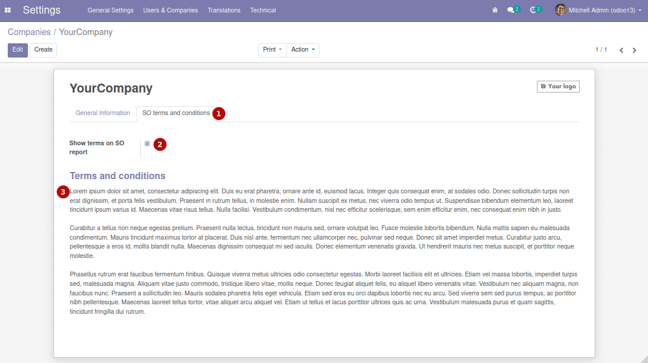Click the Edit button

coord(18,50)
